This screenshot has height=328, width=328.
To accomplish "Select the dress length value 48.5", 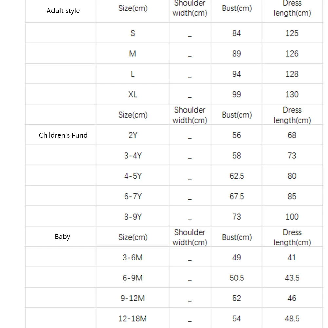I will tap(292, 318).
